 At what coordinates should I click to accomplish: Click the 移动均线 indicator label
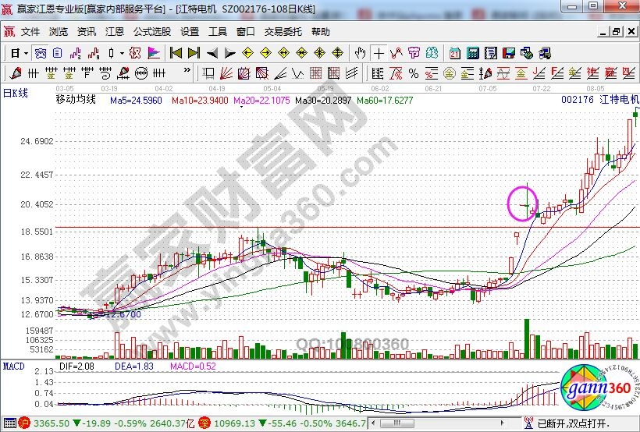coord(76,100)
